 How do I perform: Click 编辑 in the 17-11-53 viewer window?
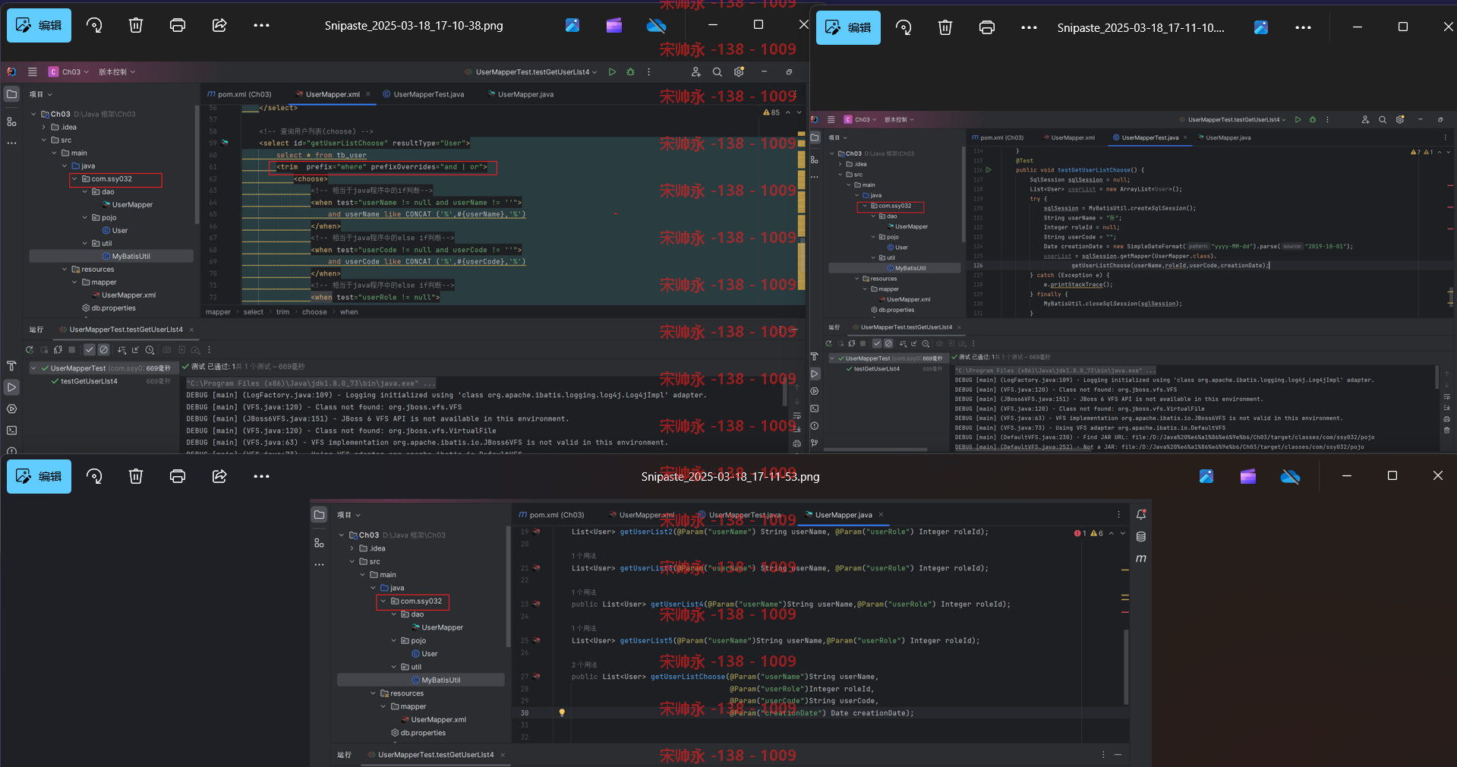coord(39,476)
